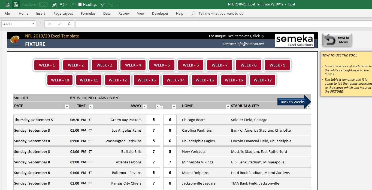This screenshot has height=190, width=372.
Task: Click the Back to Menu button
Action: coord(337,40)
